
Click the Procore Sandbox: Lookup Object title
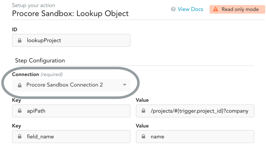point(70,14)
